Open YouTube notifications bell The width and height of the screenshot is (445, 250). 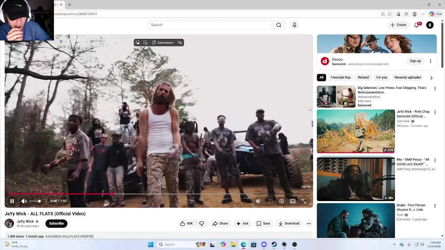coord(417,25)
